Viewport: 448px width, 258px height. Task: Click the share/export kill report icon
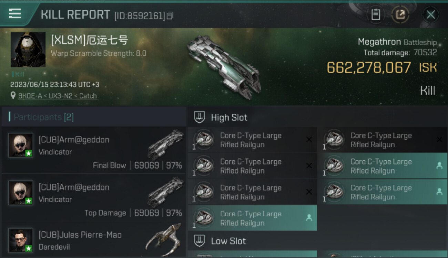400,15
